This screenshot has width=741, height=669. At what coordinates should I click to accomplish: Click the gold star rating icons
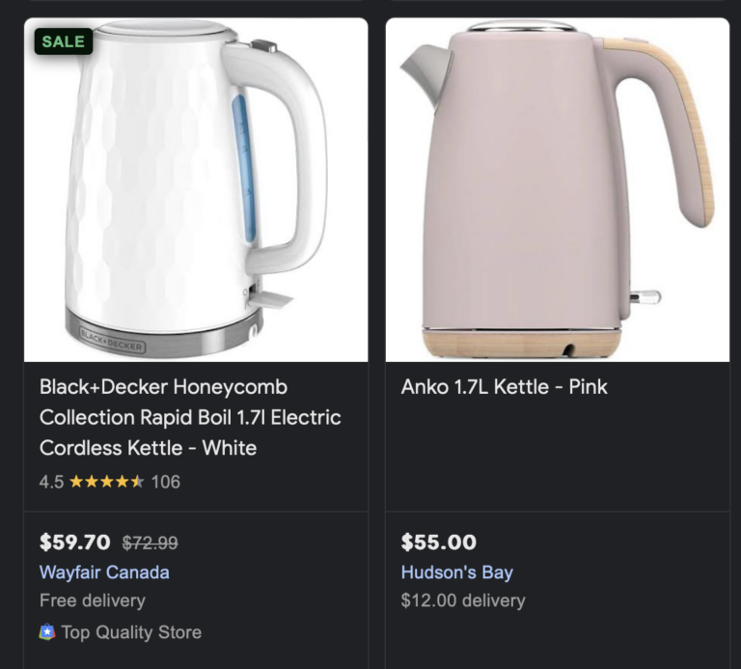(107, 481)
